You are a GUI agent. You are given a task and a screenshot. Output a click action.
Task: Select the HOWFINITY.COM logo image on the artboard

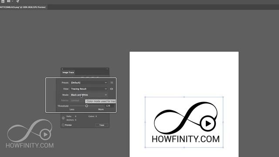pos(184,122)
